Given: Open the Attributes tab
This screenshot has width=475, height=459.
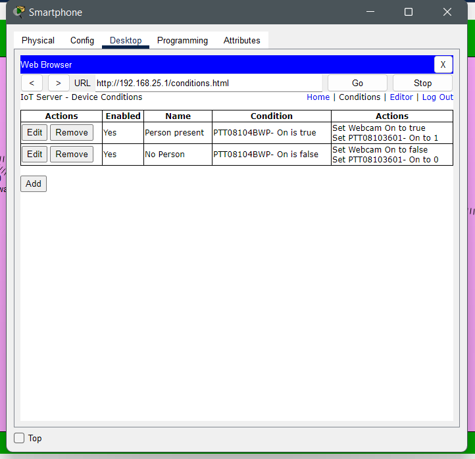Looking at the screenshot, I should [x=241, y=40].
